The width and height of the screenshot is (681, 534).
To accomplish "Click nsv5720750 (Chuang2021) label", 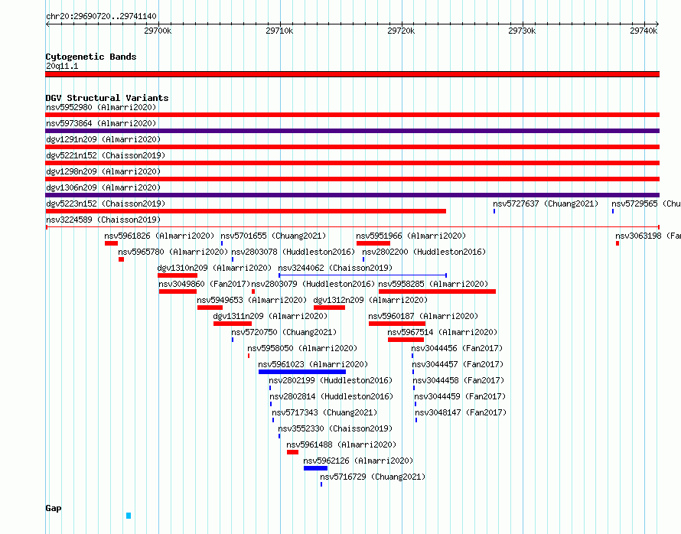I will coord(284,332).
